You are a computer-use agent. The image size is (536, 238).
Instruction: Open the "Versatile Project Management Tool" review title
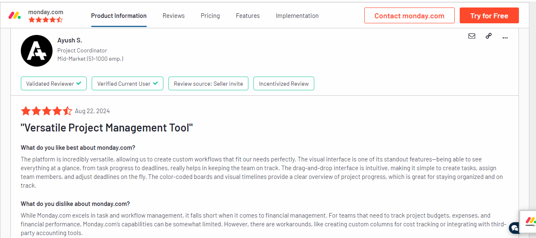click(x=107, y=128)
